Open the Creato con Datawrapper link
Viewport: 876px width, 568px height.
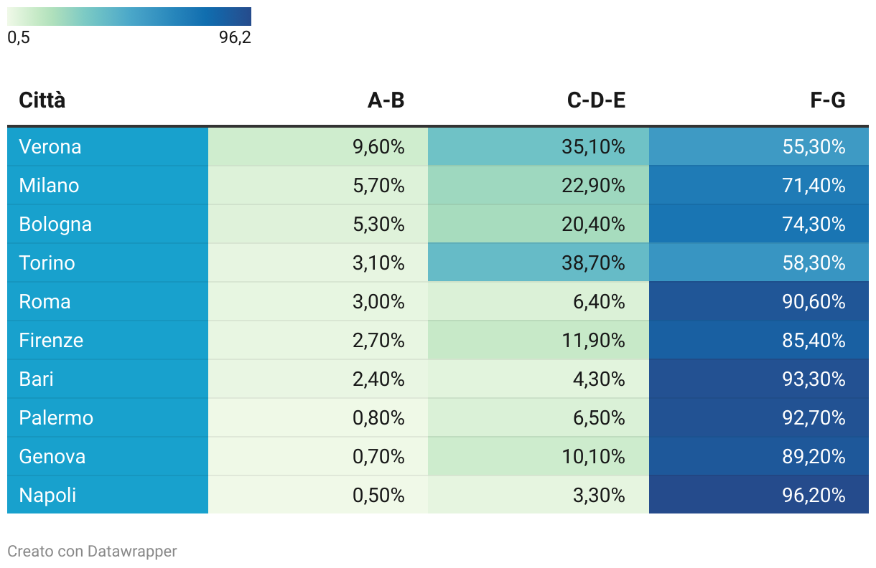92,551
